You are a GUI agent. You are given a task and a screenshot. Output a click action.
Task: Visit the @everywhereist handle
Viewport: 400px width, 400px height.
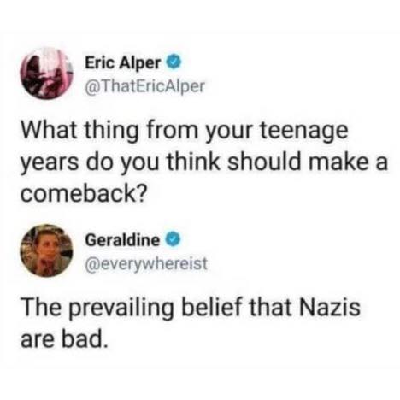click(146, 264)
